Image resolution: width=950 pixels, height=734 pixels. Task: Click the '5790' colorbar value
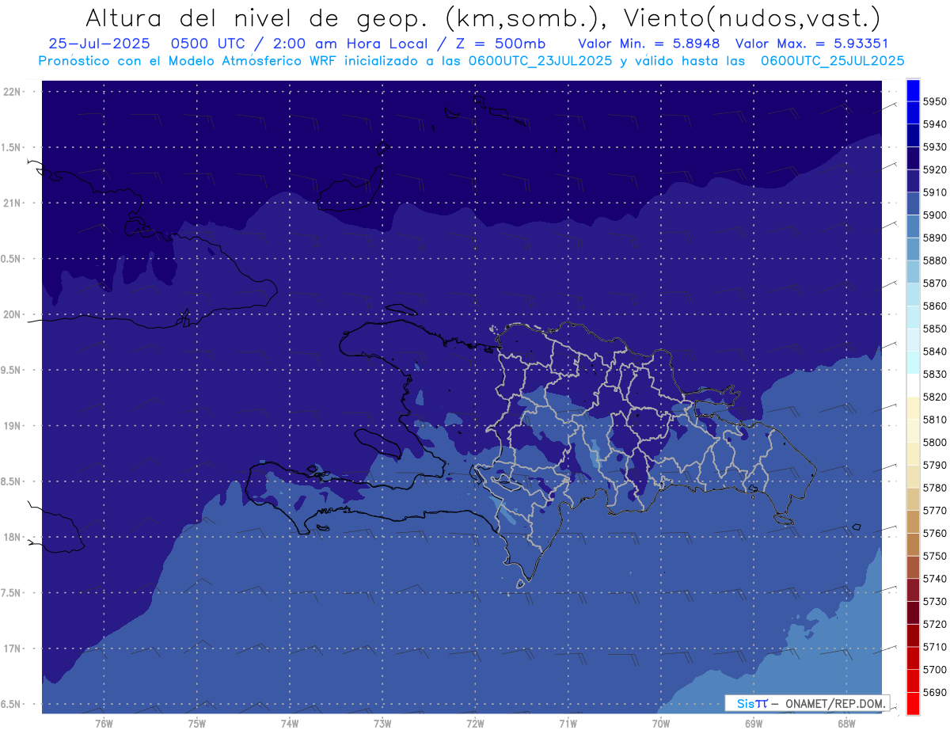coord(935,465)
